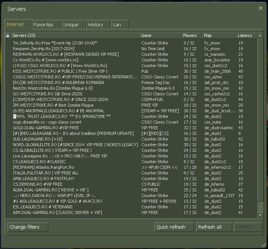Select CS.DEMONS.RO #ViP FREE server
Viewport: 268px width, 249px height.
click(x=131, y=184)
